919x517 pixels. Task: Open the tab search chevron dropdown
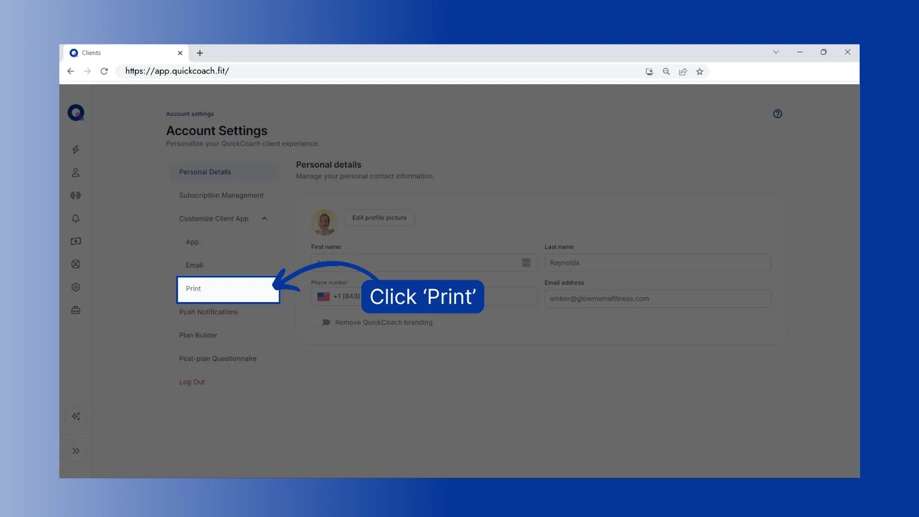776,52
